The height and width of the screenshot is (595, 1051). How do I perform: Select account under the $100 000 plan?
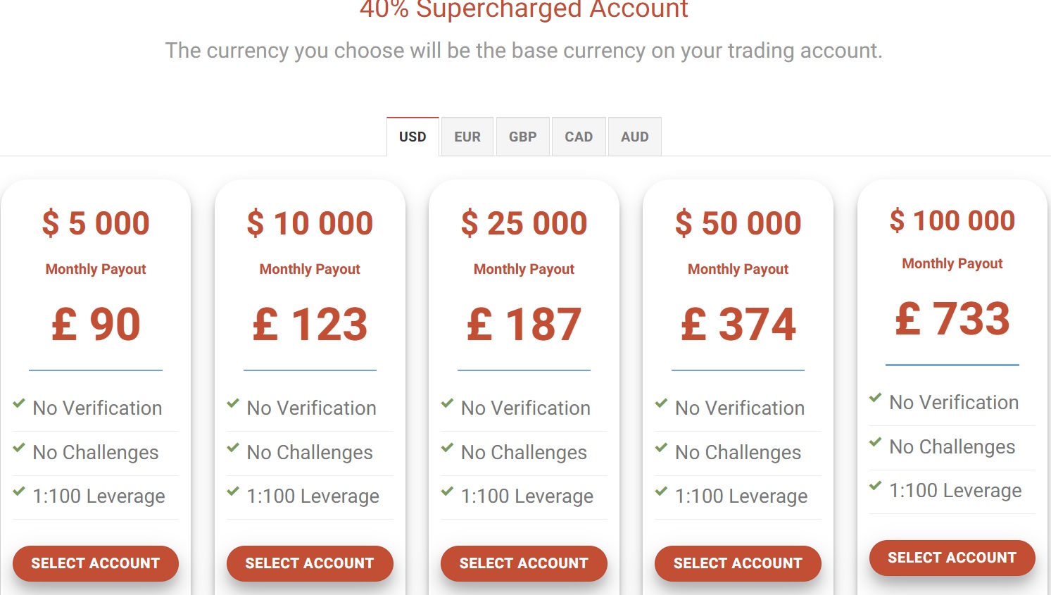[952, 558]
